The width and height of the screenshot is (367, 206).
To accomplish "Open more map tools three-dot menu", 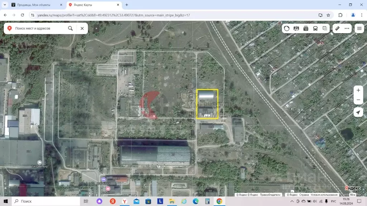I will [347, 29].
